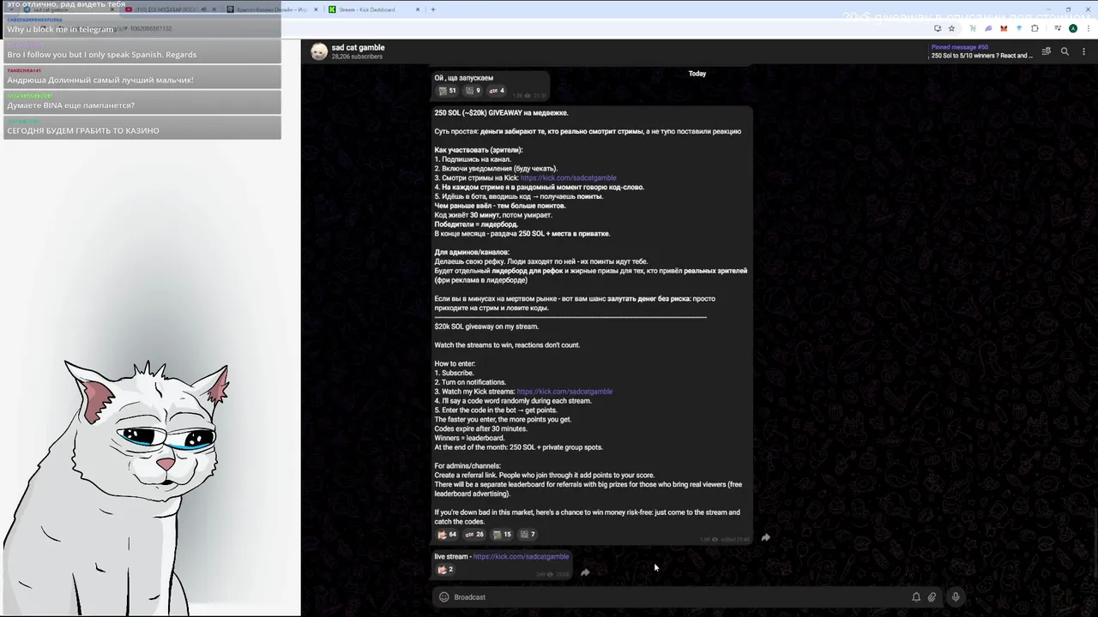Open sad cat gamble channel info header

pyautogui.click(x=358, y=51)
